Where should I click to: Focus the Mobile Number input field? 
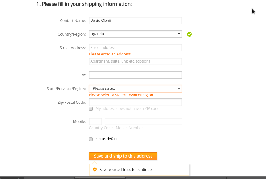144,121
